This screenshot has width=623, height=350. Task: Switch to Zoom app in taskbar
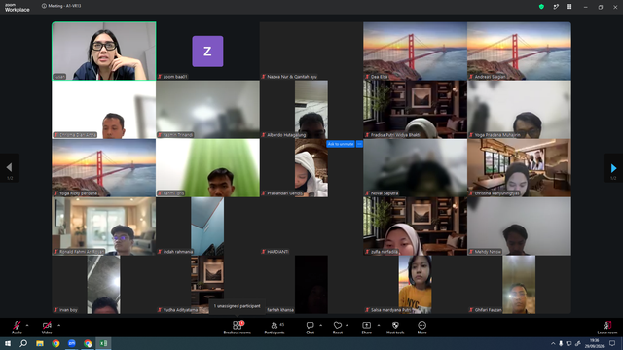[71, 343]
